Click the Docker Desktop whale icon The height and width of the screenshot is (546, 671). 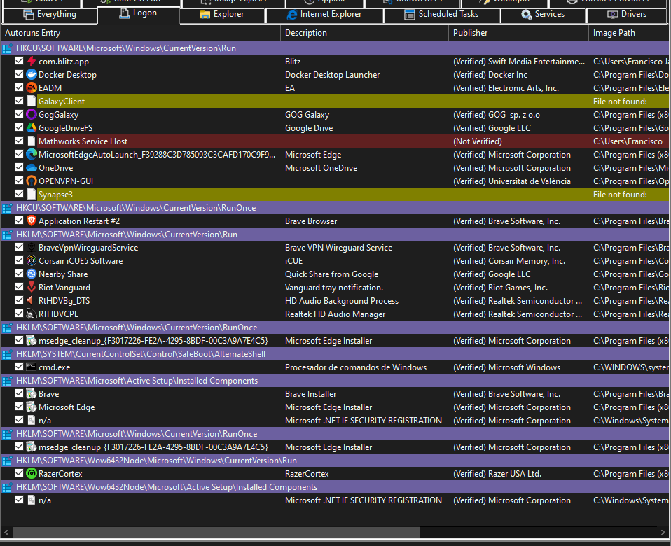pyautogui.click(x=32, y=74)
